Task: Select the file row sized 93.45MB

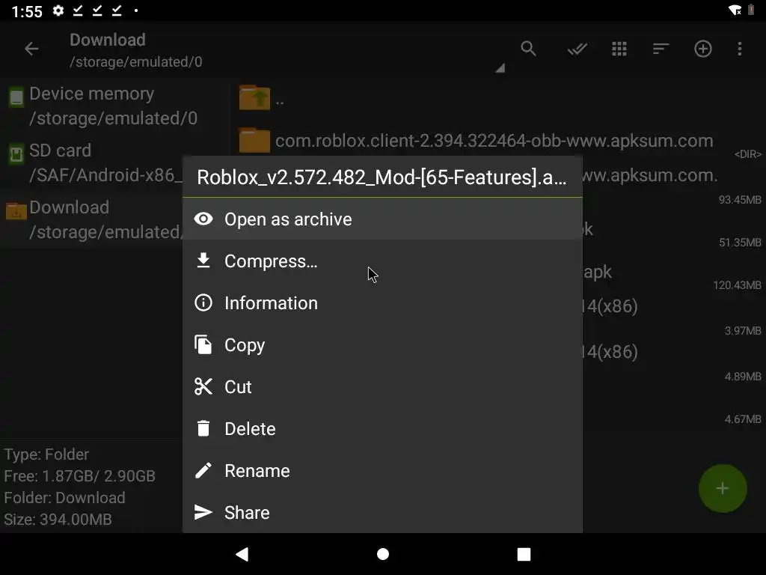Action: tap(674, 183)
